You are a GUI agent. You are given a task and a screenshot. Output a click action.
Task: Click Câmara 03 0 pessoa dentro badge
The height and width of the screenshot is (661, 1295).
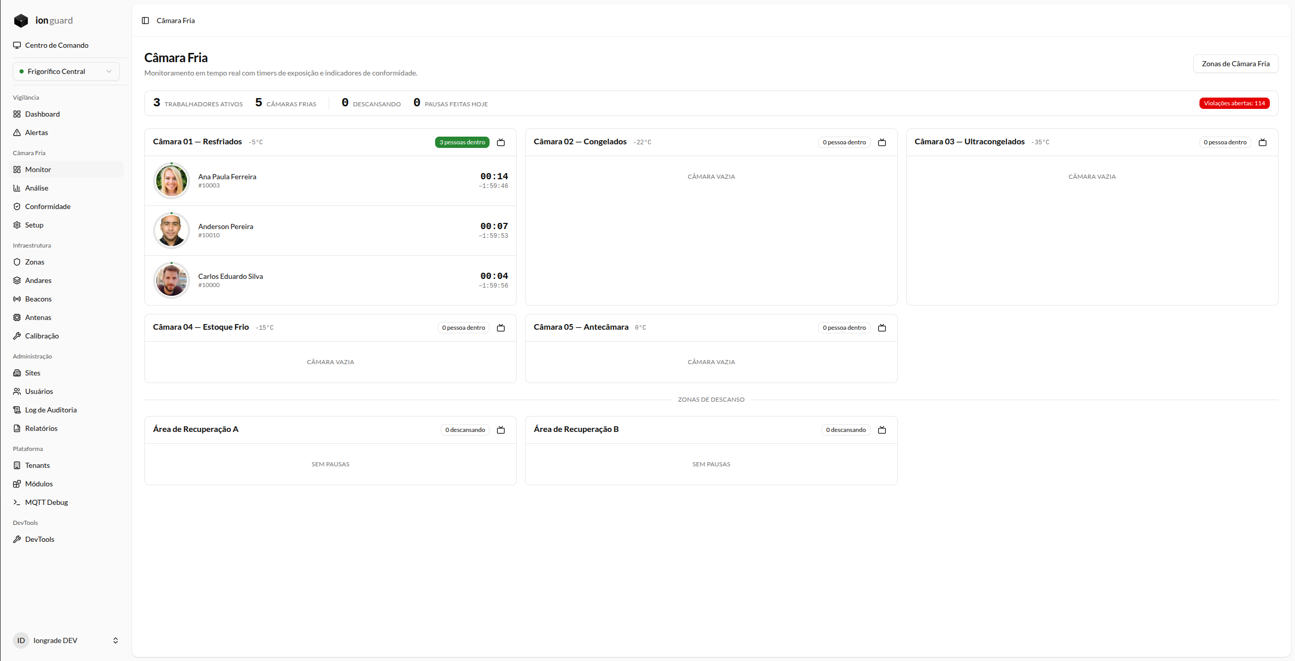click(x=1225, y=142)
